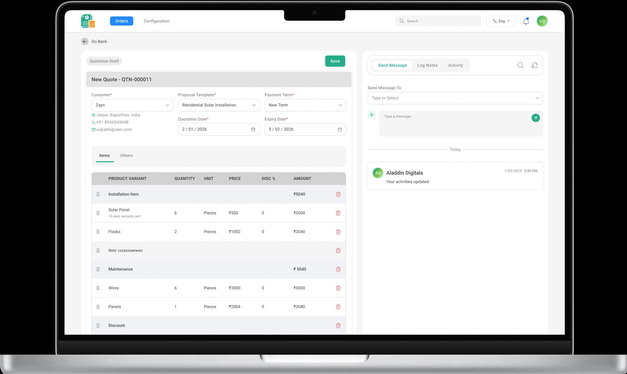Click the notification bell icon
This screenshot has height=374, width=627.
(526, 21)
